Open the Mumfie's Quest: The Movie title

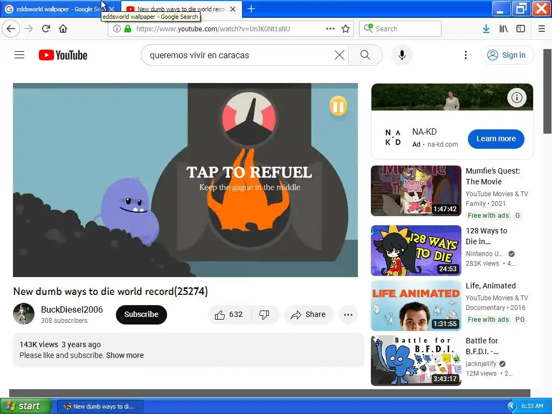click(x=493, y=176)
